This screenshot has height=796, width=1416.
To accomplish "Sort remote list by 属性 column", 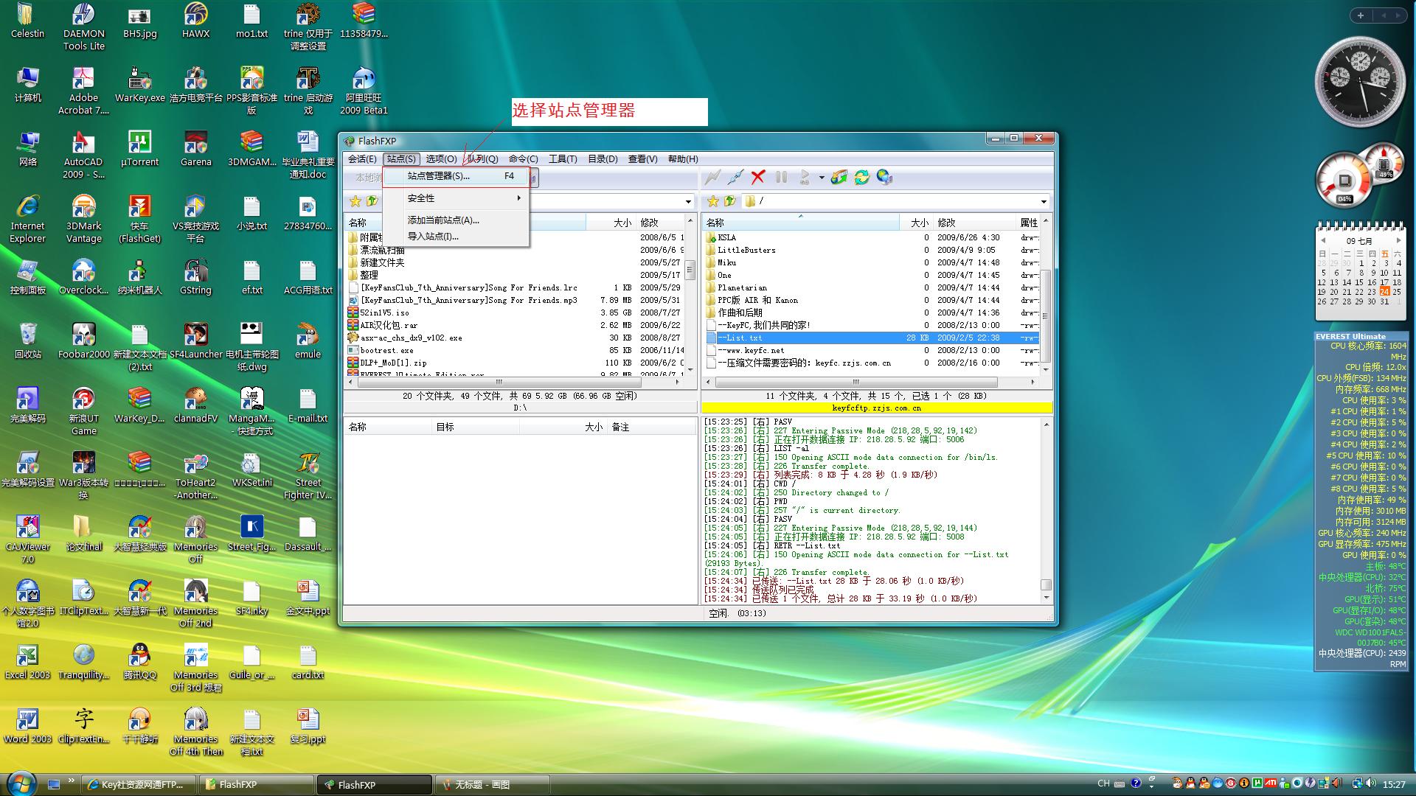I will [1028, 223].
